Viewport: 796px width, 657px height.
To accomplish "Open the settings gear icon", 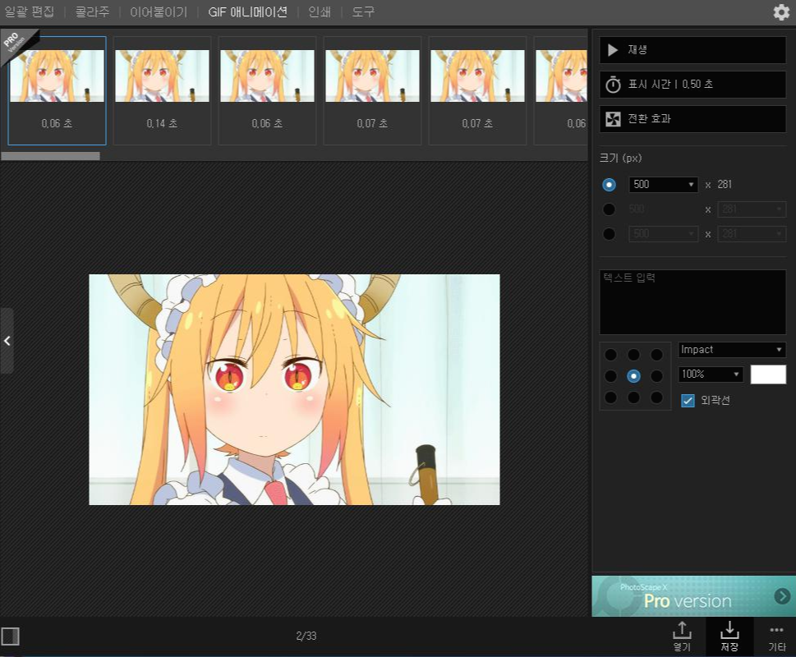I will (781, 11).
